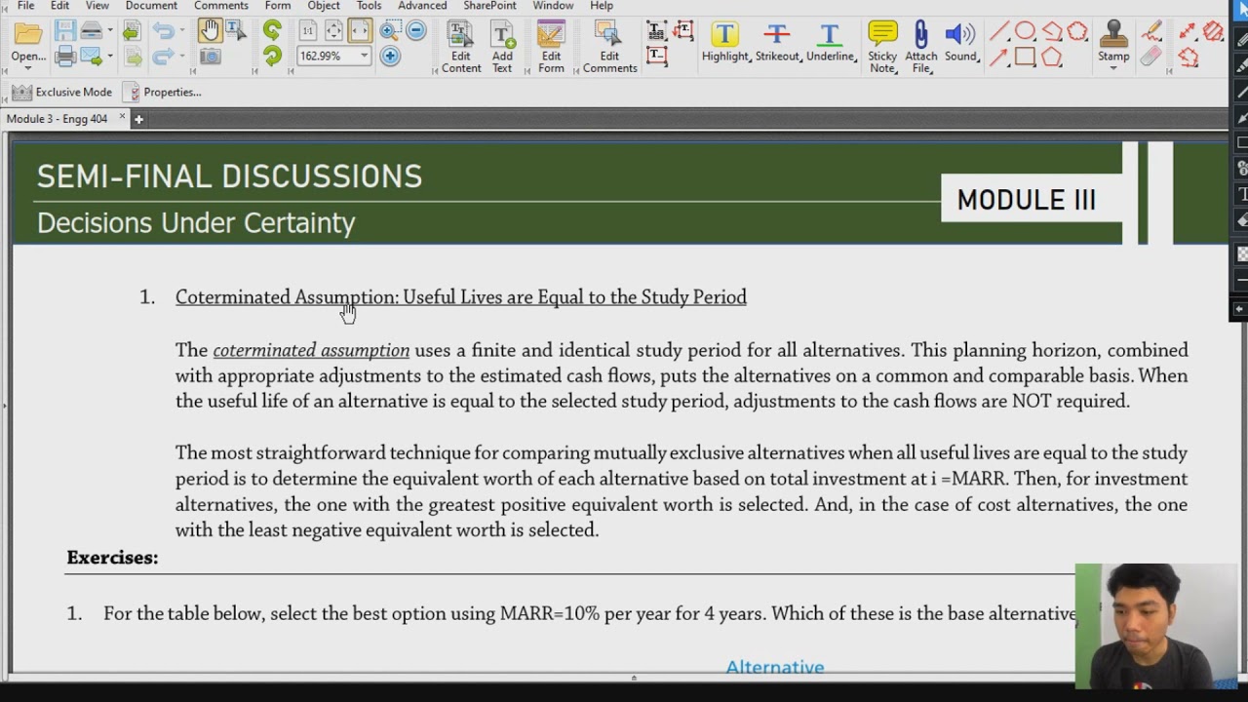This screenshot has width=1248, height=702.
Task: Choose the Select Text tool
Action: point(236,31)
